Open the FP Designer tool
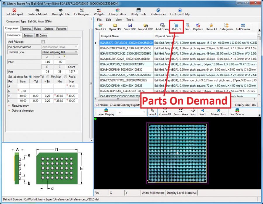Viewport: 263px width, 204px height. pyautogui.click(x=82, y=12)
